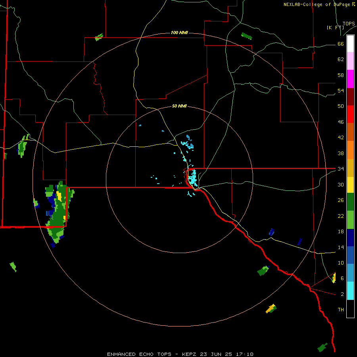Click the light pink 62 kft legend swatch

point(350,61)
